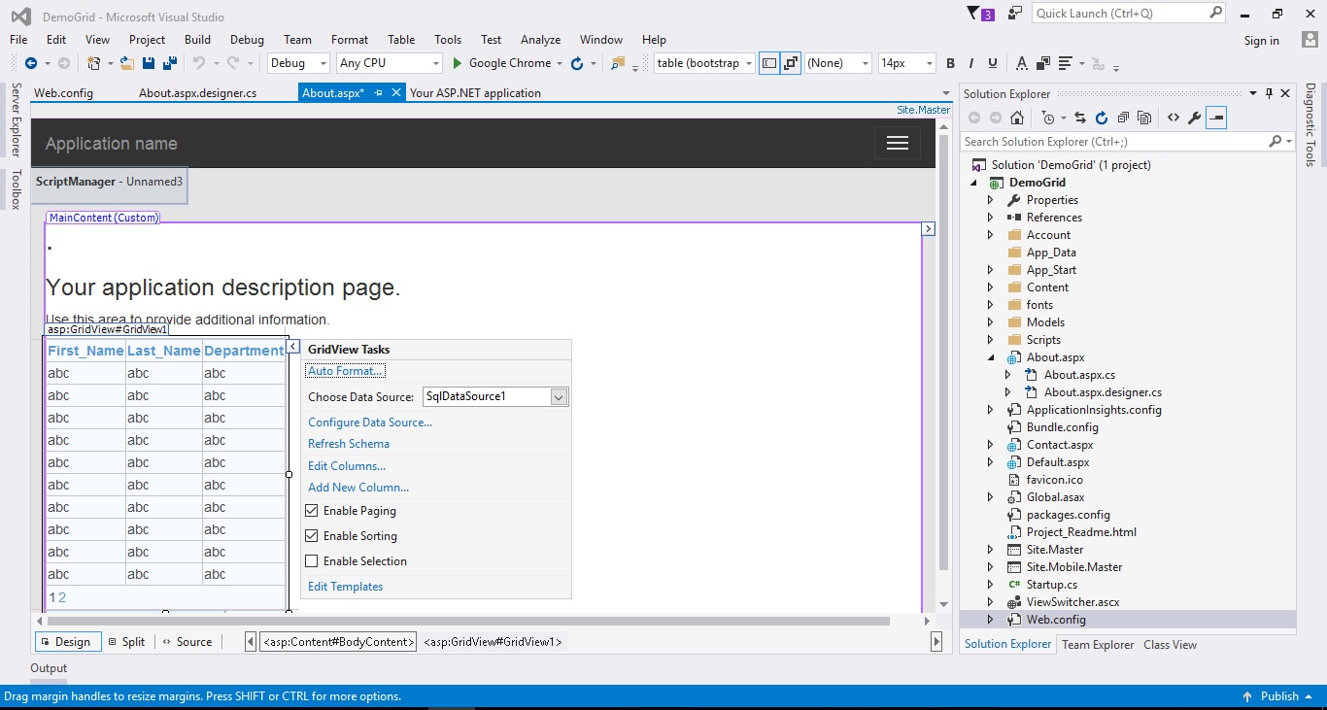Toggle the Enable Paging checkbox
Viewport: 1327px width, 710px height.
point(312,510)
